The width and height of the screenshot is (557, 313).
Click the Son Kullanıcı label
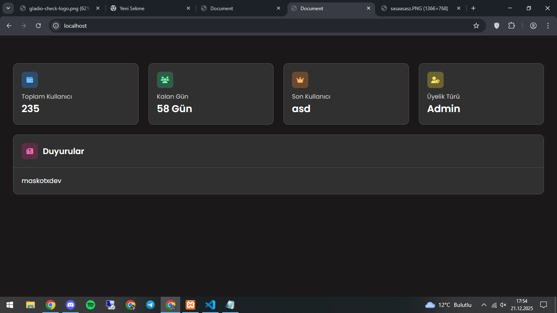(x=311, y=97)
